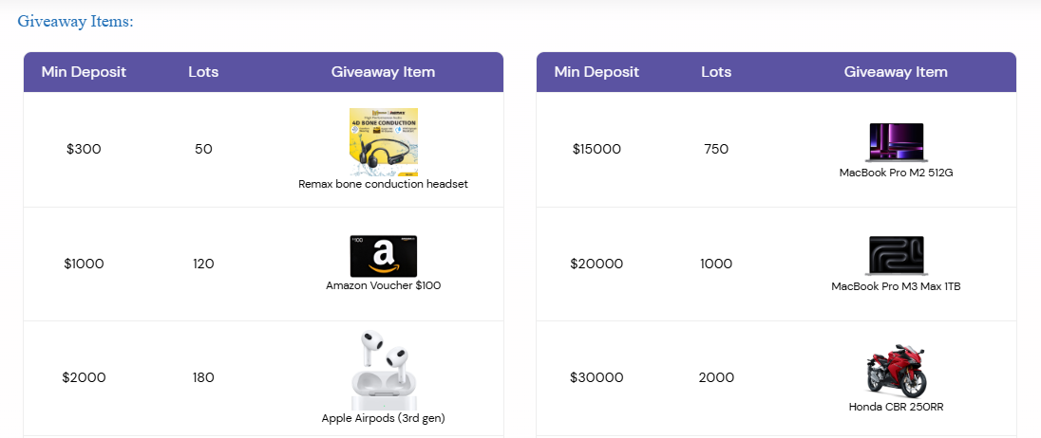
Task: Click the left table Lots header
Action: [203, 72]
